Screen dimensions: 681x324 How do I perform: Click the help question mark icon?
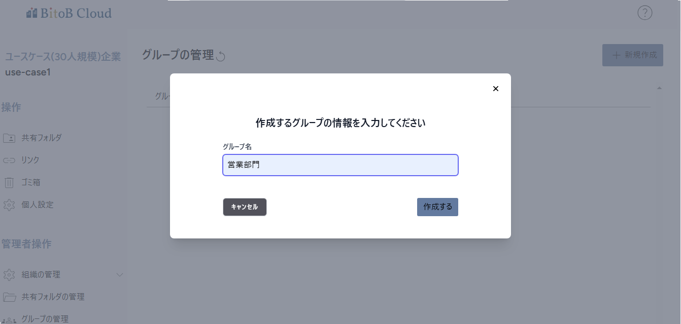coord(644,13)
